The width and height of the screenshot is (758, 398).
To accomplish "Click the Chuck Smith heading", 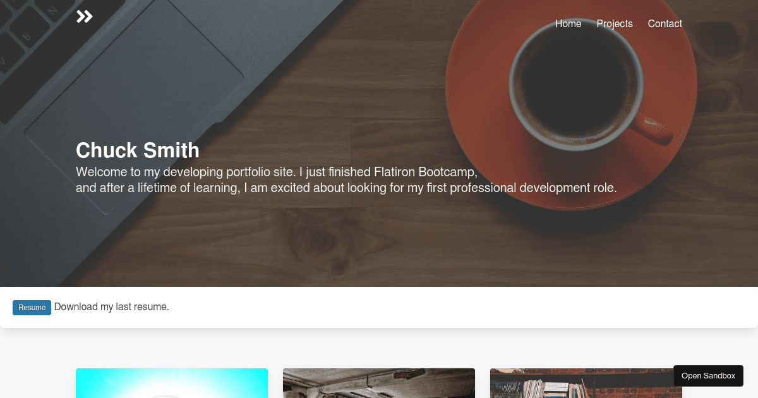I will [138, 150].
